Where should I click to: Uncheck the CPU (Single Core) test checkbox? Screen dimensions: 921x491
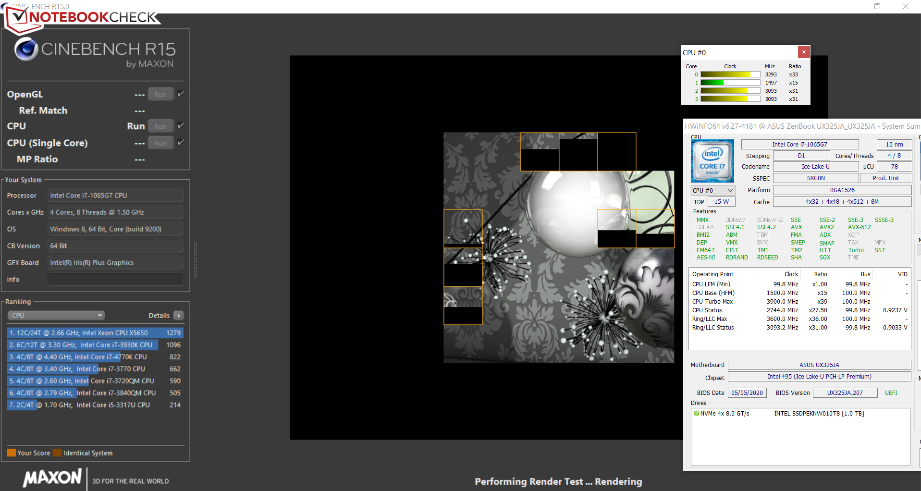pyautogui.click(x=181, y=143)
